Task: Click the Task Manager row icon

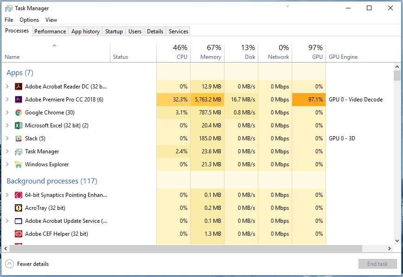Action: (x=18, y=151)
